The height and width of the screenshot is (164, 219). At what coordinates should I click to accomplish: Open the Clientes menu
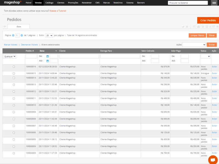(x=60, y=3)
